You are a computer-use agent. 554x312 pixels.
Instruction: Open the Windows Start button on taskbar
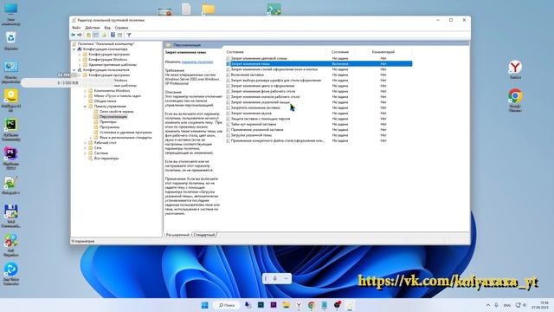pos(204,305)
